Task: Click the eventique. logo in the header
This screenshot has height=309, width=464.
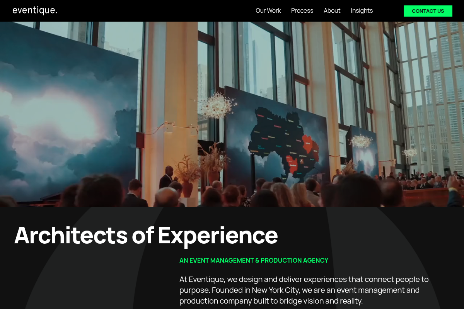Action: (x=35, y=10)
